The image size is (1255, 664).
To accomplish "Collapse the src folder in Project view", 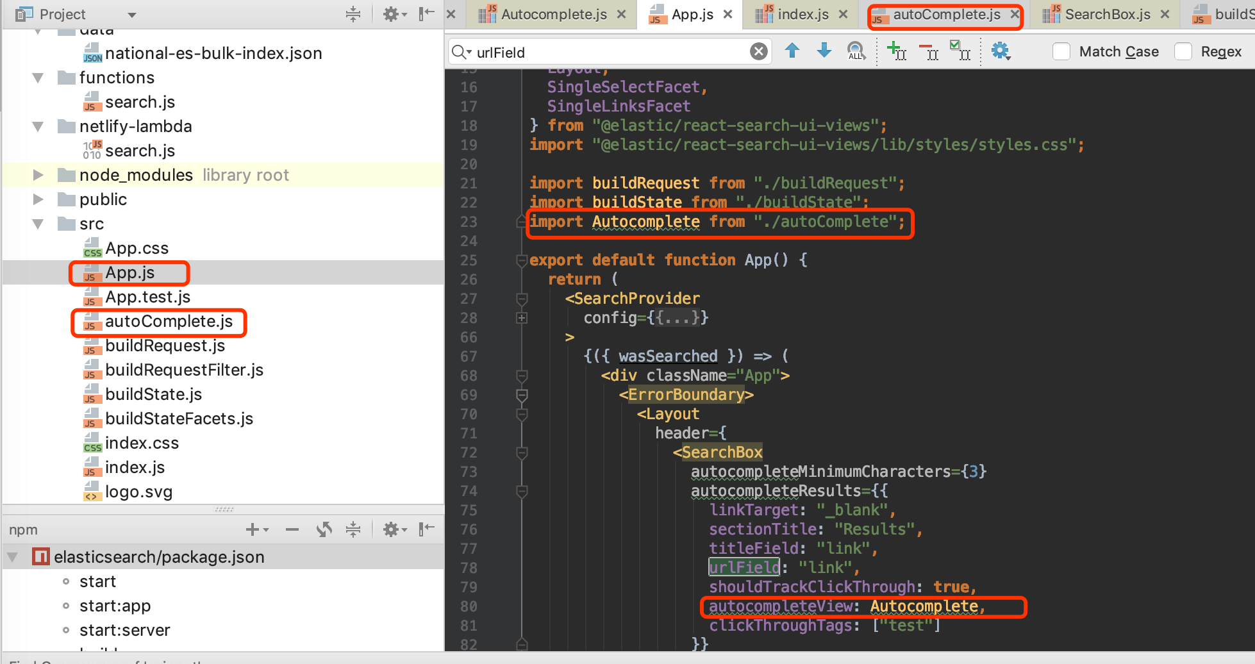I will click(37, 224).
